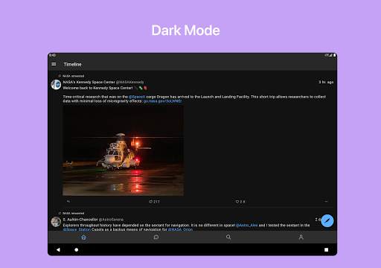The height and width of the screenshot is (268, 381).
Task: Open the Messages tab in bottom bar
Action: 156,237
